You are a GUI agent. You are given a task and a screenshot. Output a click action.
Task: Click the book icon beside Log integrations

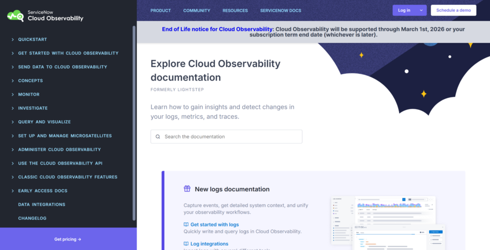(186, 244)
